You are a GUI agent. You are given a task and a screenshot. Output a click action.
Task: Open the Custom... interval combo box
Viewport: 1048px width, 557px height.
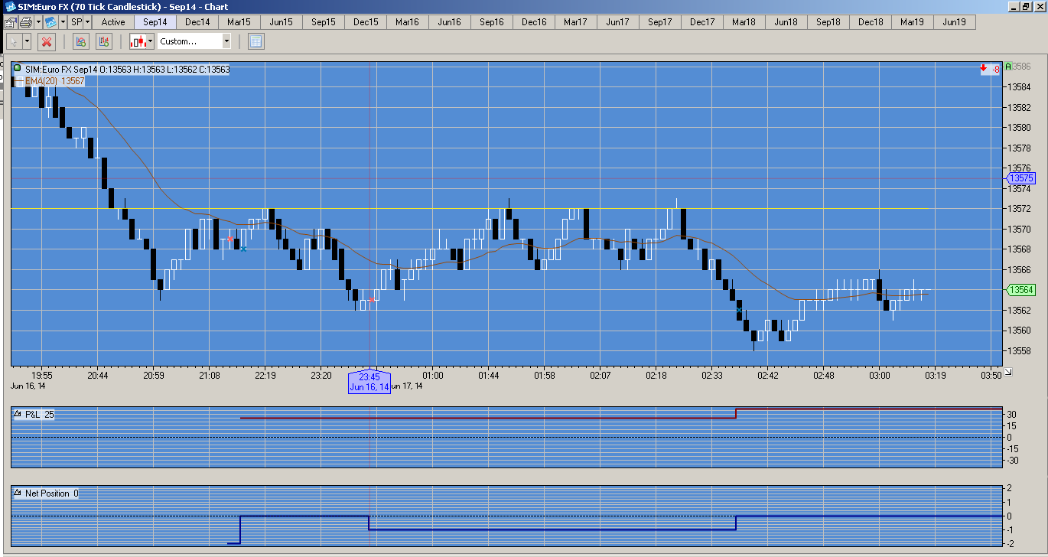194,41
